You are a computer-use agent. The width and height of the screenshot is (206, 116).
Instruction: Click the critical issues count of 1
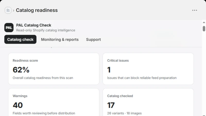(109, 70)
